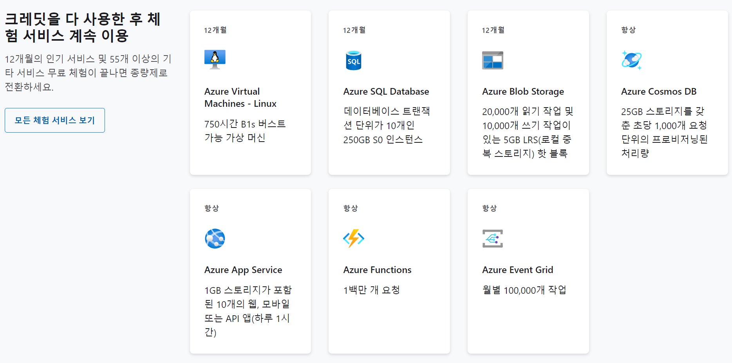Select the 1GB 스토리지 App Service description

click(x=248, y=311)
